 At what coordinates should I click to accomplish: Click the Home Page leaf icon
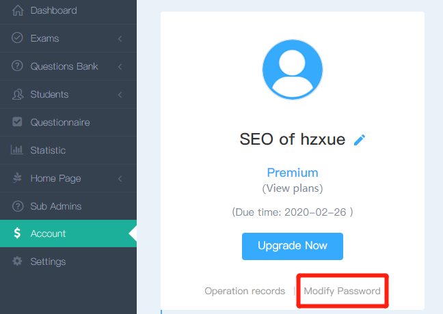coord(17,177)
